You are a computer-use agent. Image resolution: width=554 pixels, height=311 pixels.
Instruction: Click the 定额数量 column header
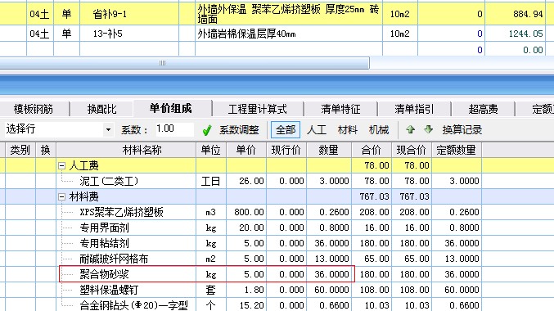[456, 151]
